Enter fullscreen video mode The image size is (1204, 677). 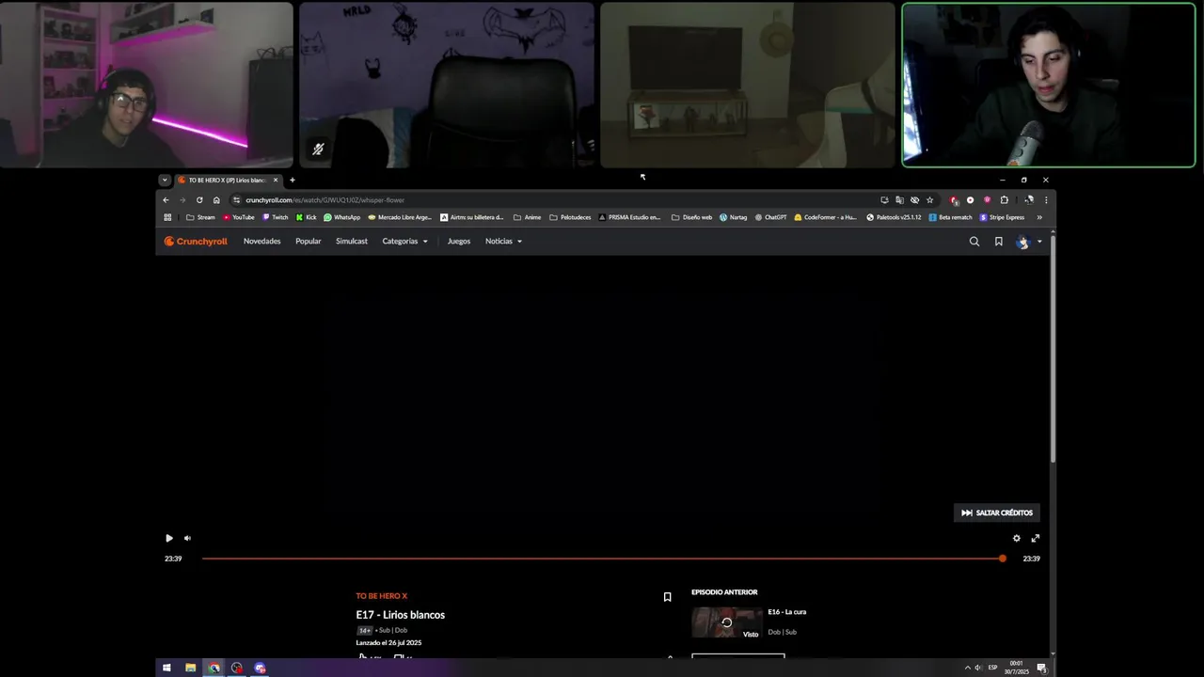pos(1036,538)
